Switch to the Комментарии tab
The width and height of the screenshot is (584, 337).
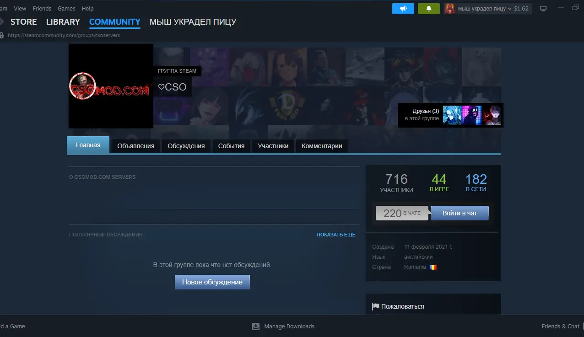tap(322, 146)
